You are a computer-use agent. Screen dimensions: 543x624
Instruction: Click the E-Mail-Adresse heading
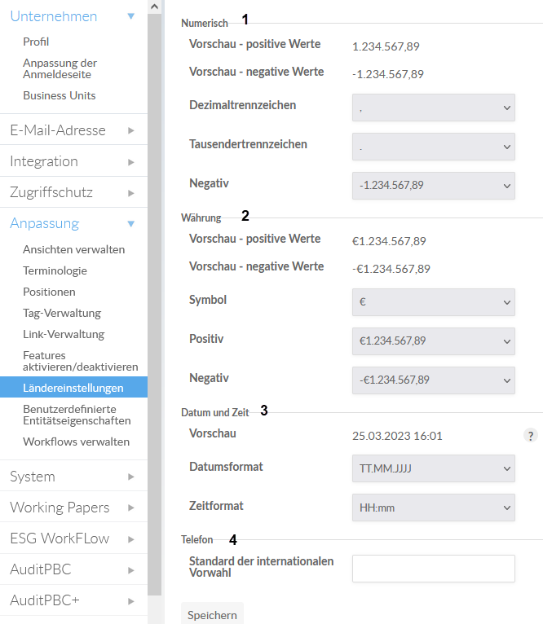coord(58,130)
